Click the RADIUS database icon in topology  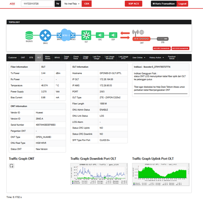(29, 36)
